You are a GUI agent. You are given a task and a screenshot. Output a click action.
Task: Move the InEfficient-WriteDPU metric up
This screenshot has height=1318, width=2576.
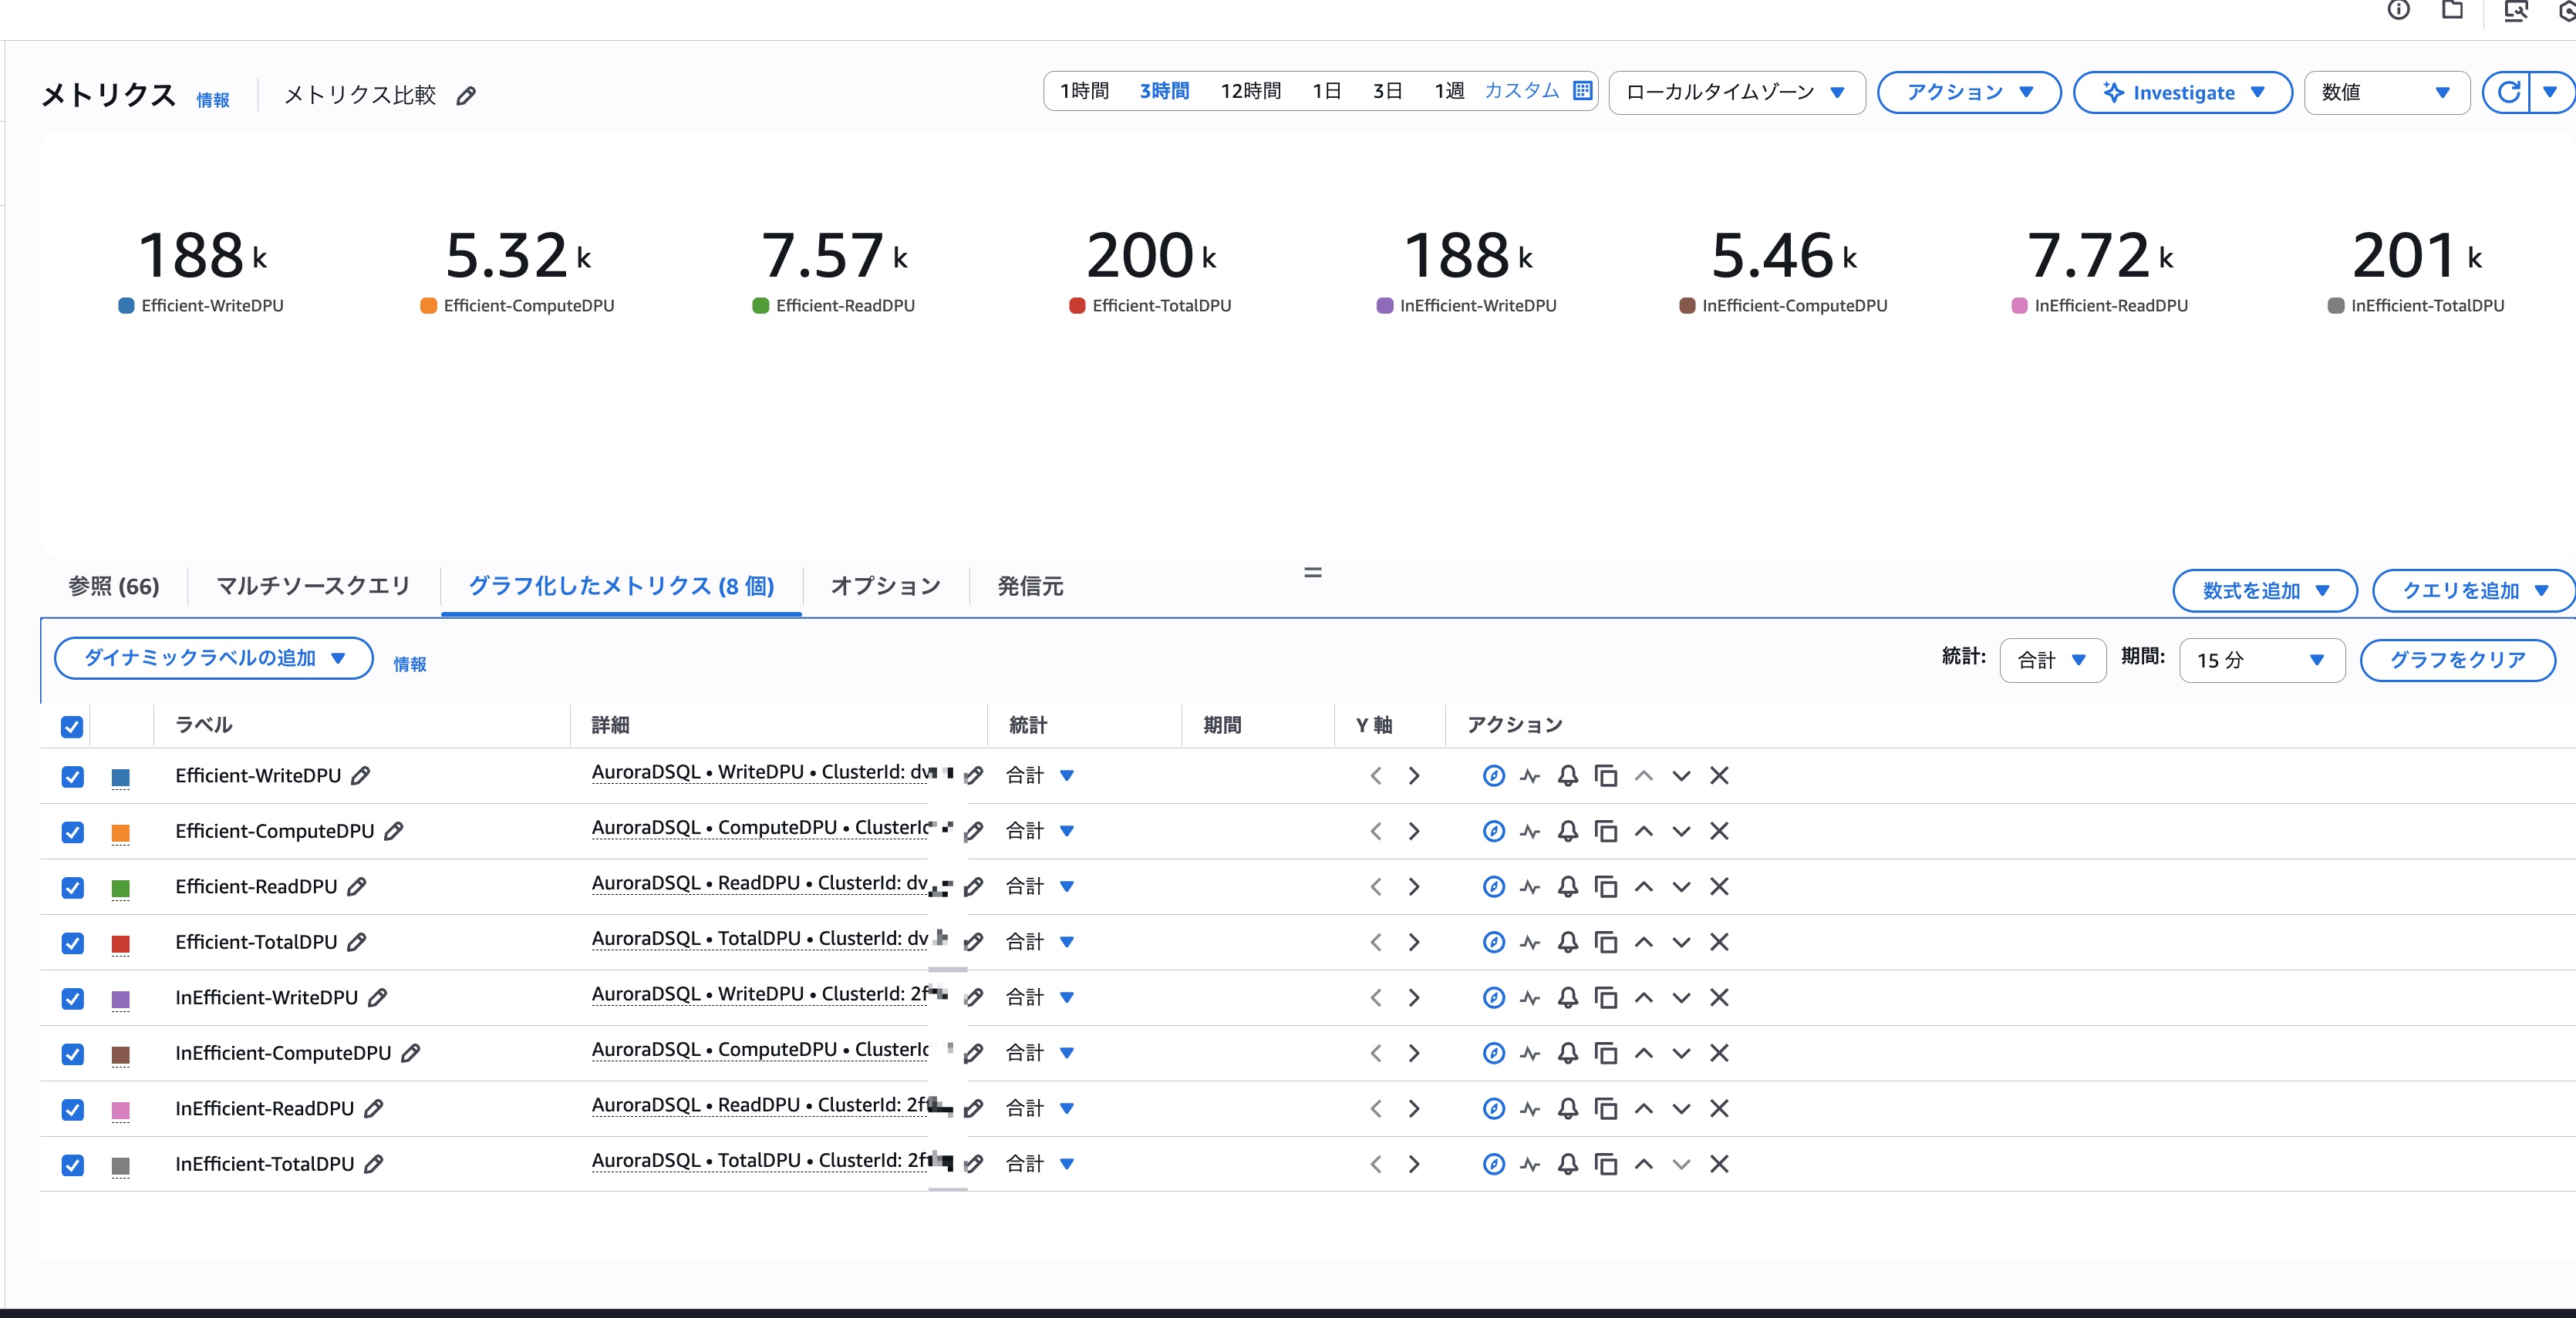1643,997
